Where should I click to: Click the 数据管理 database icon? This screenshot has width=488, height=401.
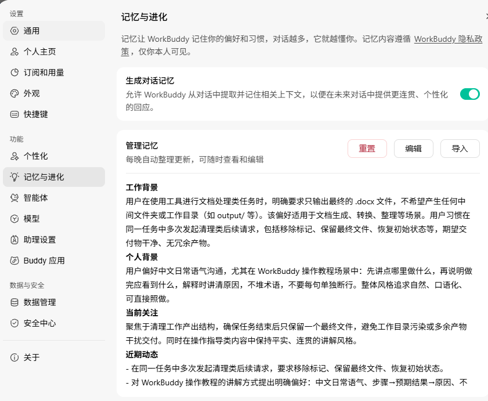[15, 302]
